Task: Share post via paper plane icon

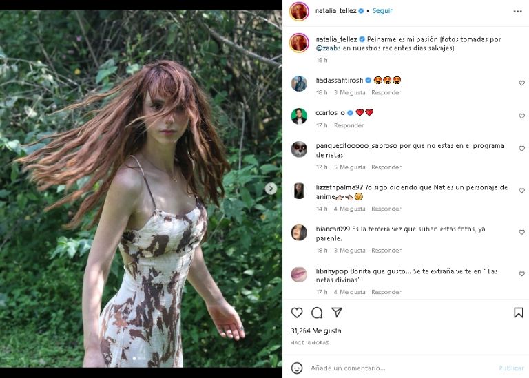Action: click(x=337, y=313)
